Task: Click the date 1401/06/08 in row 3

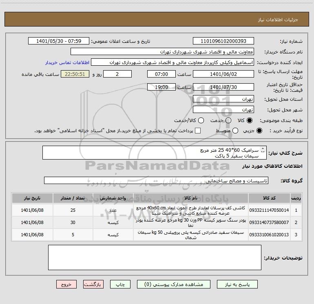Action: (32, 235)
